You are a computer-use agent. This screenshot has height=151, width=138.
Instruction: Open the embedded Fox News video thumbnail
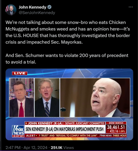click(69, 104)
